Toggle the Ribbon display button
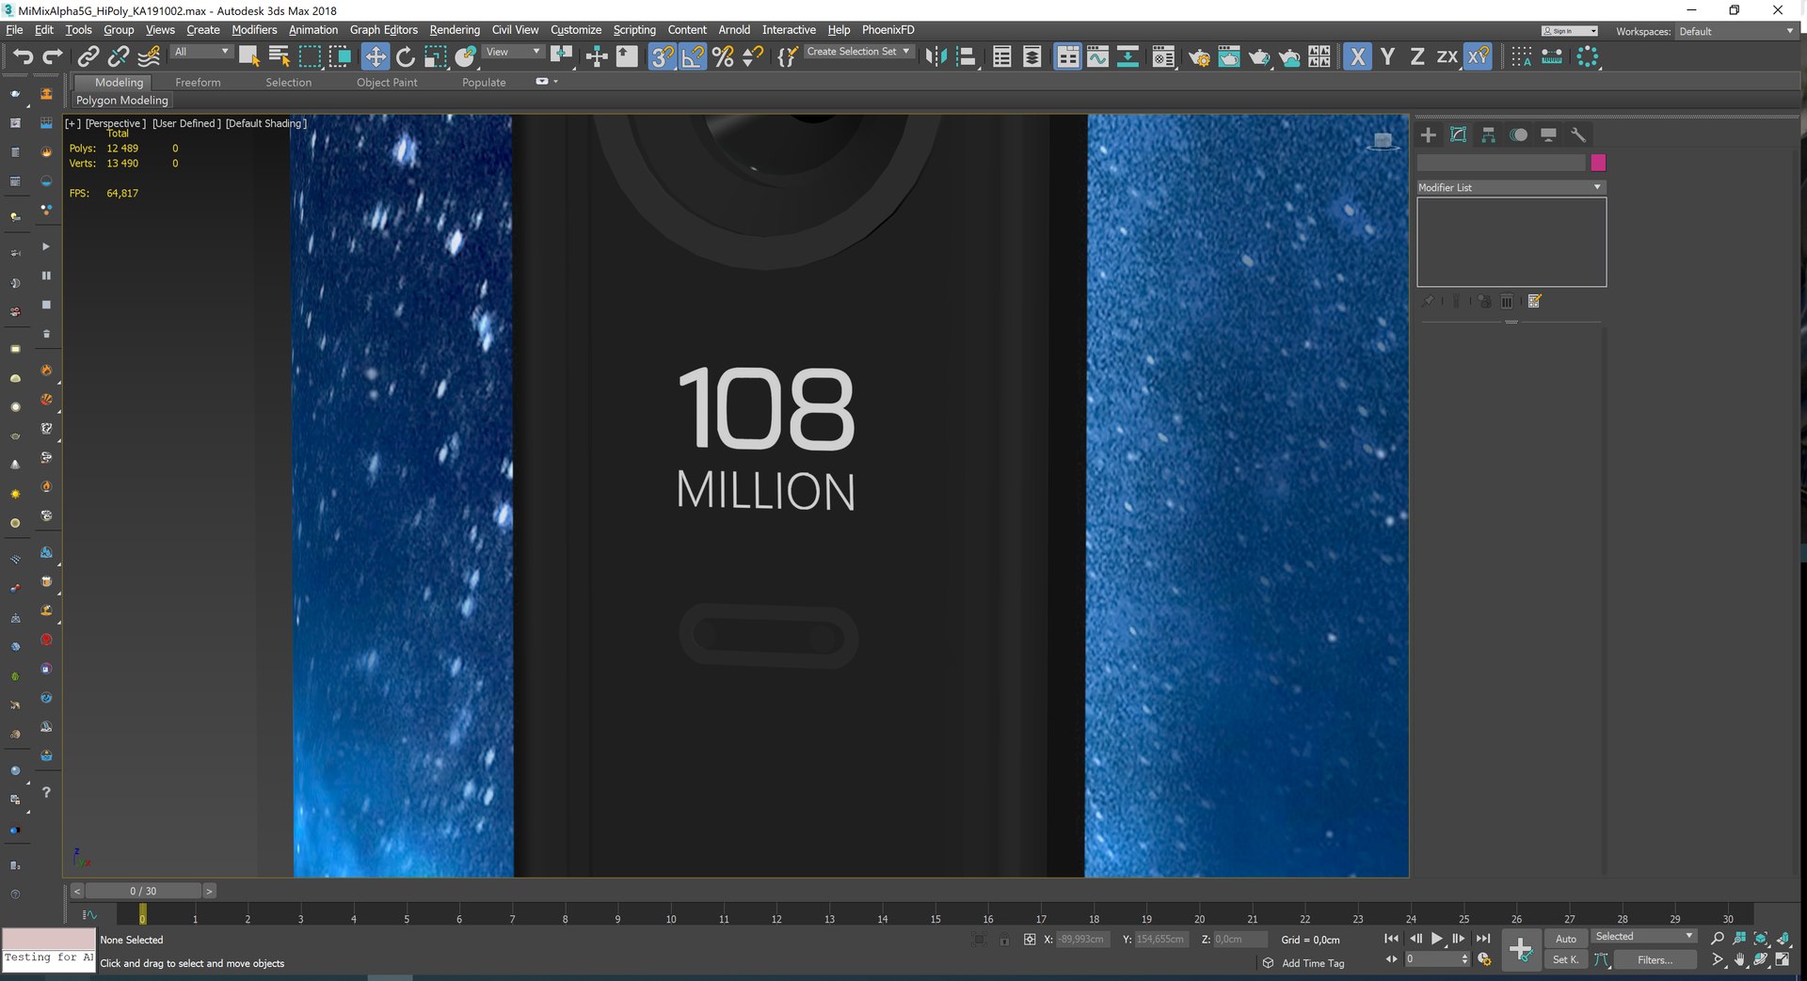This screenshot has width=1807, height=981. (x=1067, y=57)
